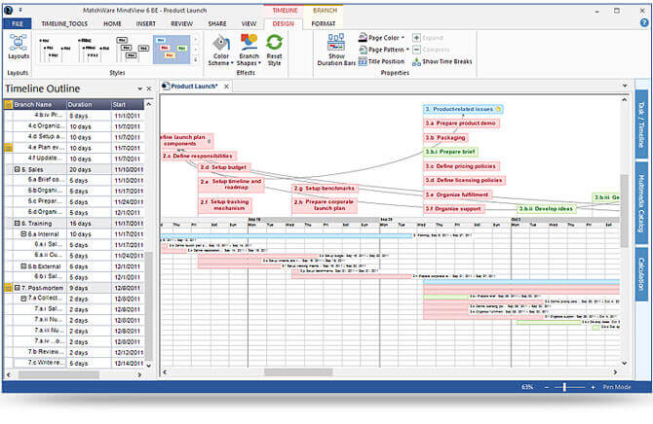Click the outline note icon beside 4.e row
This screenshot has height=424, width=653.
click(x=9, y=147)
